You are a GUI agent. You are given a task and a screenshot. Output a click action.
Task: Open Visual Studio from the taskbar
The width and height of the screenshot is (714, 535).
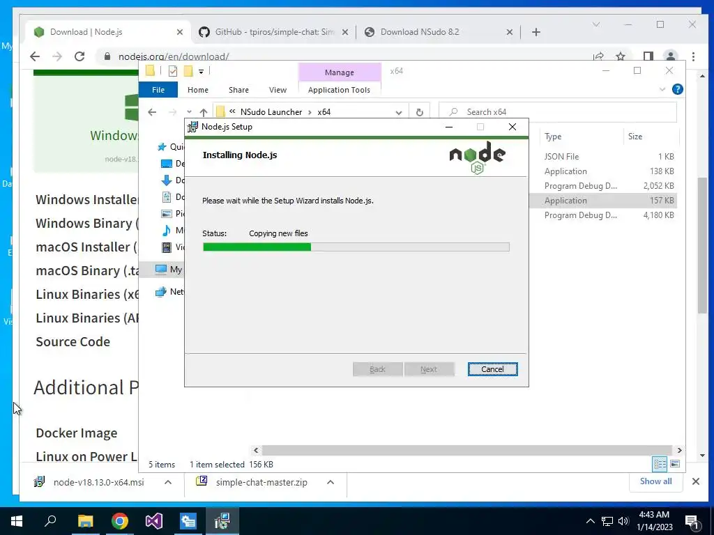point(154,521)
